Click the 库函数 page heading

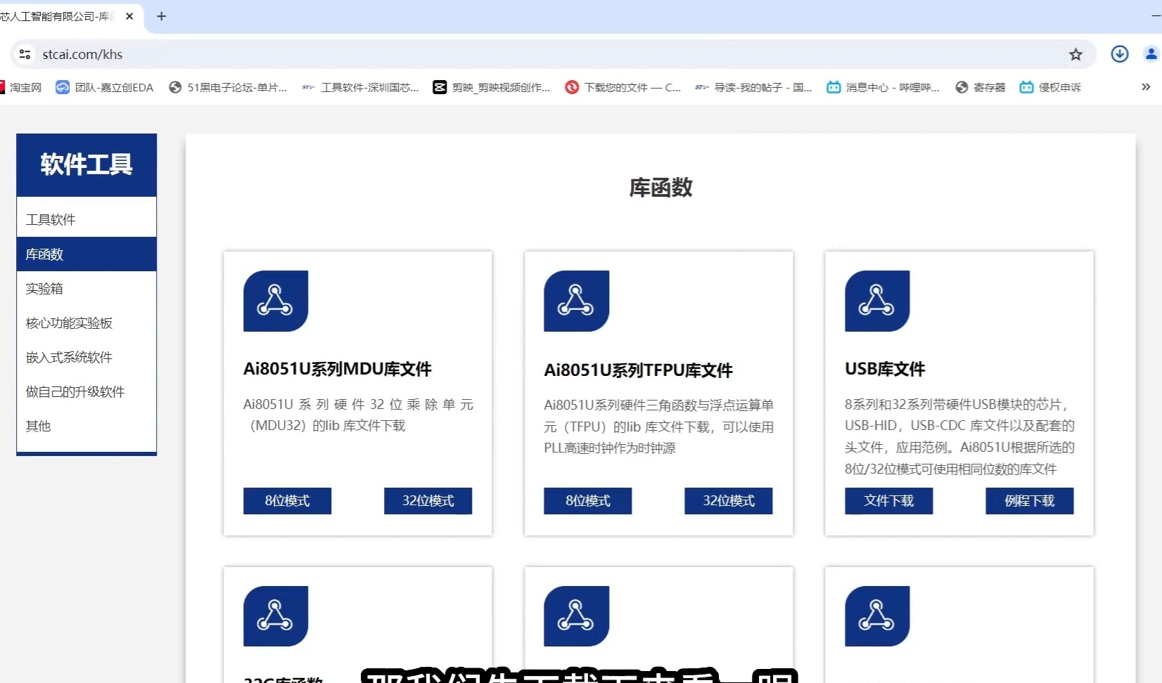[660, 188]
